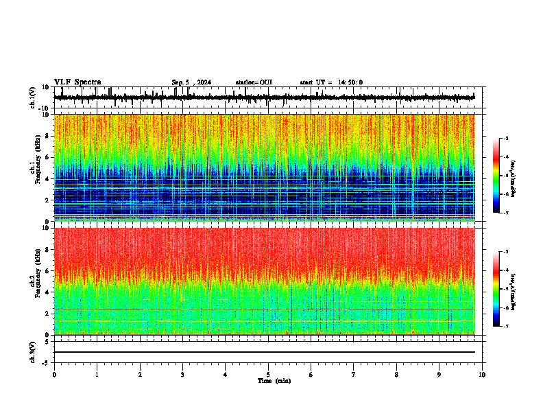Click inside the ch.2 spectrogram panel
Viewport: 543px width, 420px height.
click(264, 281)
